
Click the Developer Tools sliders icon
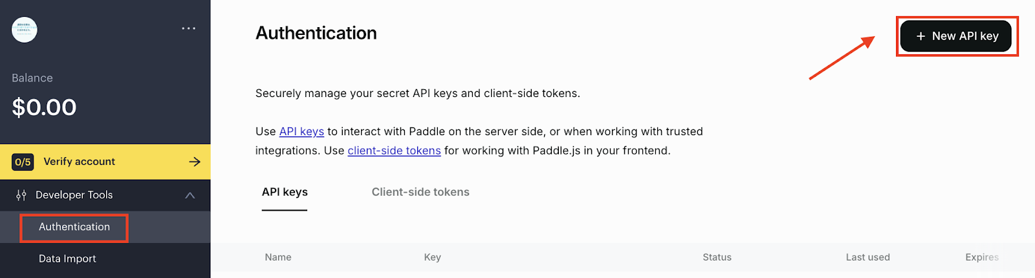pyautogui.click(x=21, y=195)
